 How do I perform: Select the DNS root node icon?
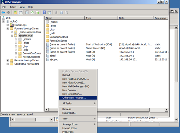(x=3, y=18)
